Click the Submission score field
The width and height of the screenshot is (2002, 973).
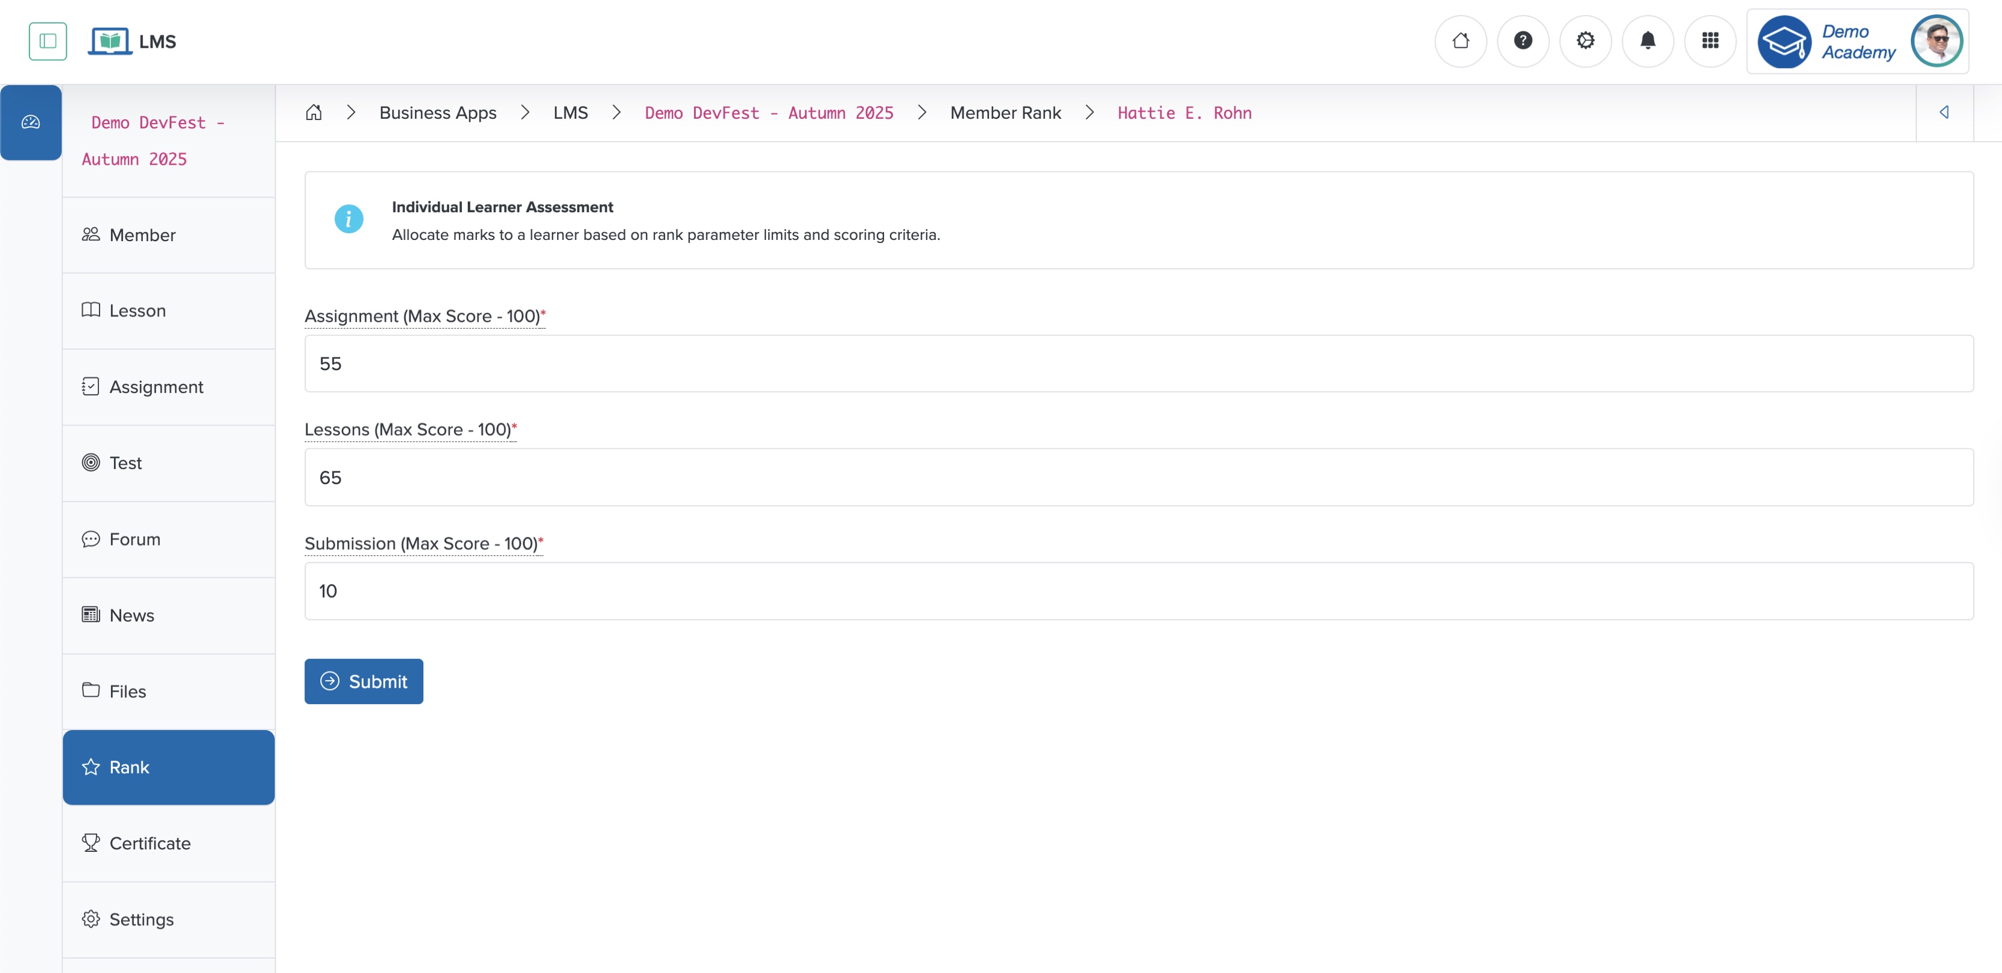click(x=1138, y=591)
